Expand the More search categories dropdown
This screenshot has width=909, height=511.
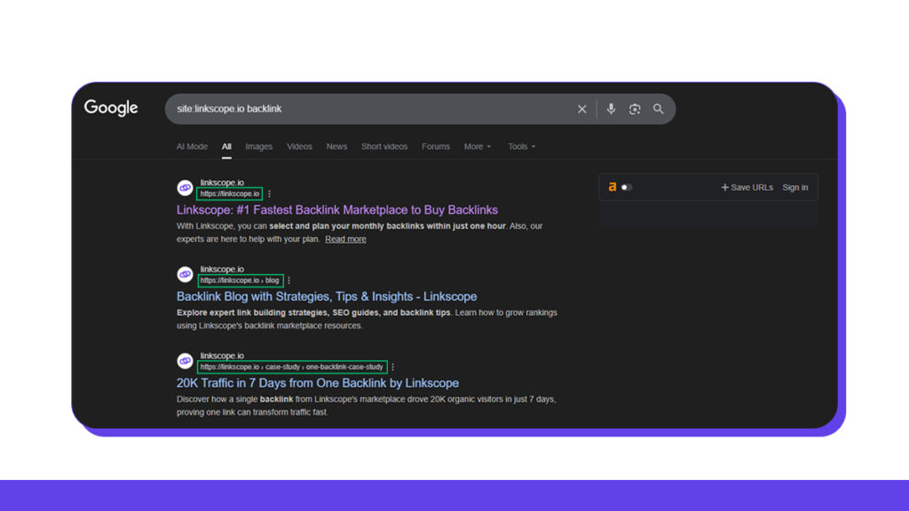click(x=478, y=146)
